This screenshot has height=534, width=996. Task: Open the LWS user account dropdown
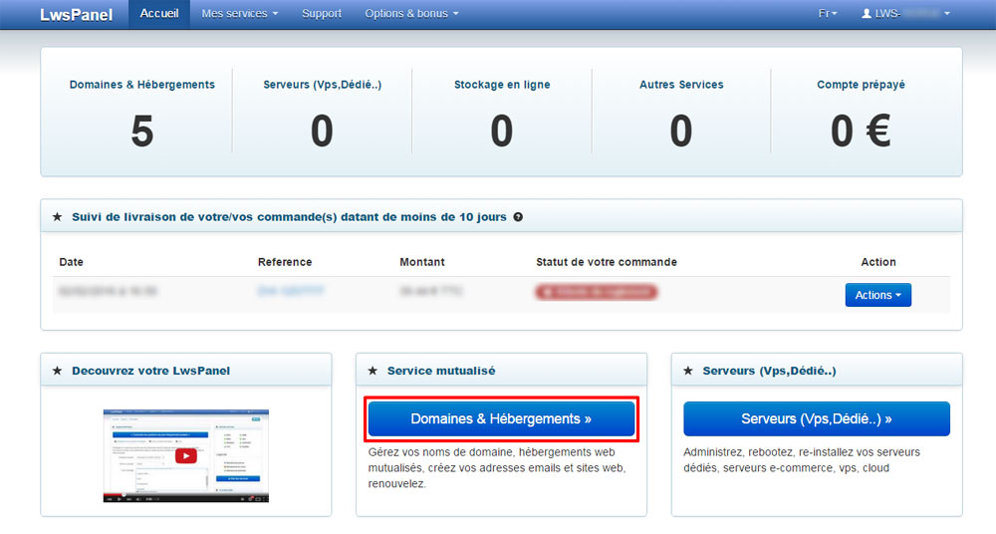coord(905,14)
